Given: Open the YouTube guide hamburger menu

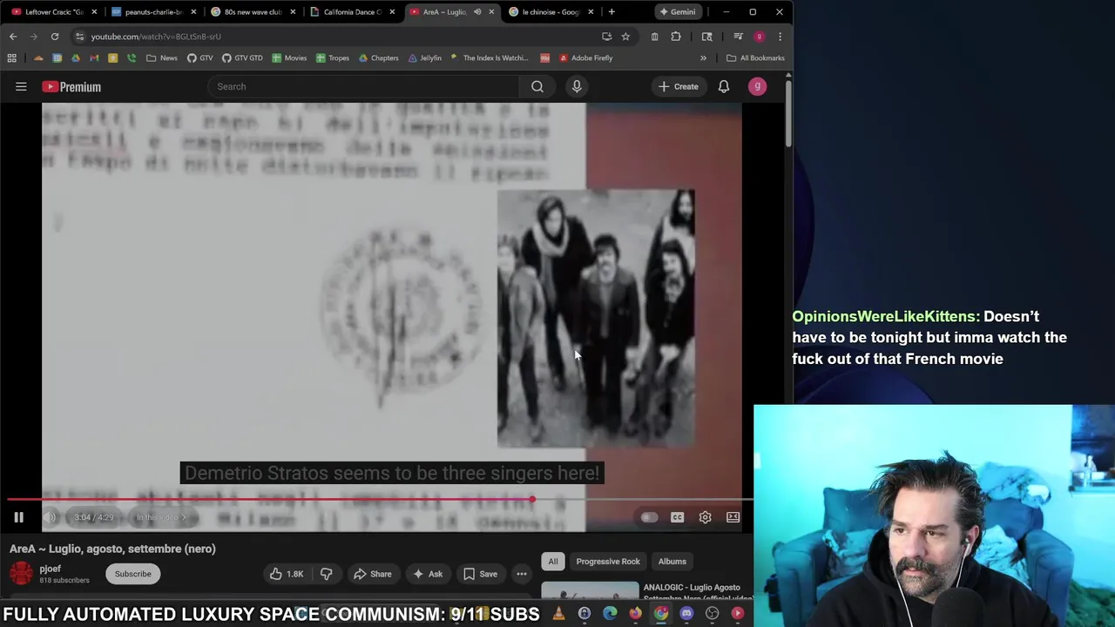Looking at the screenshot, I should 21,86.
